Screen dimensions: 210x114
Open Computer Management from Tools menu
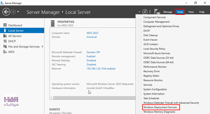156,22
